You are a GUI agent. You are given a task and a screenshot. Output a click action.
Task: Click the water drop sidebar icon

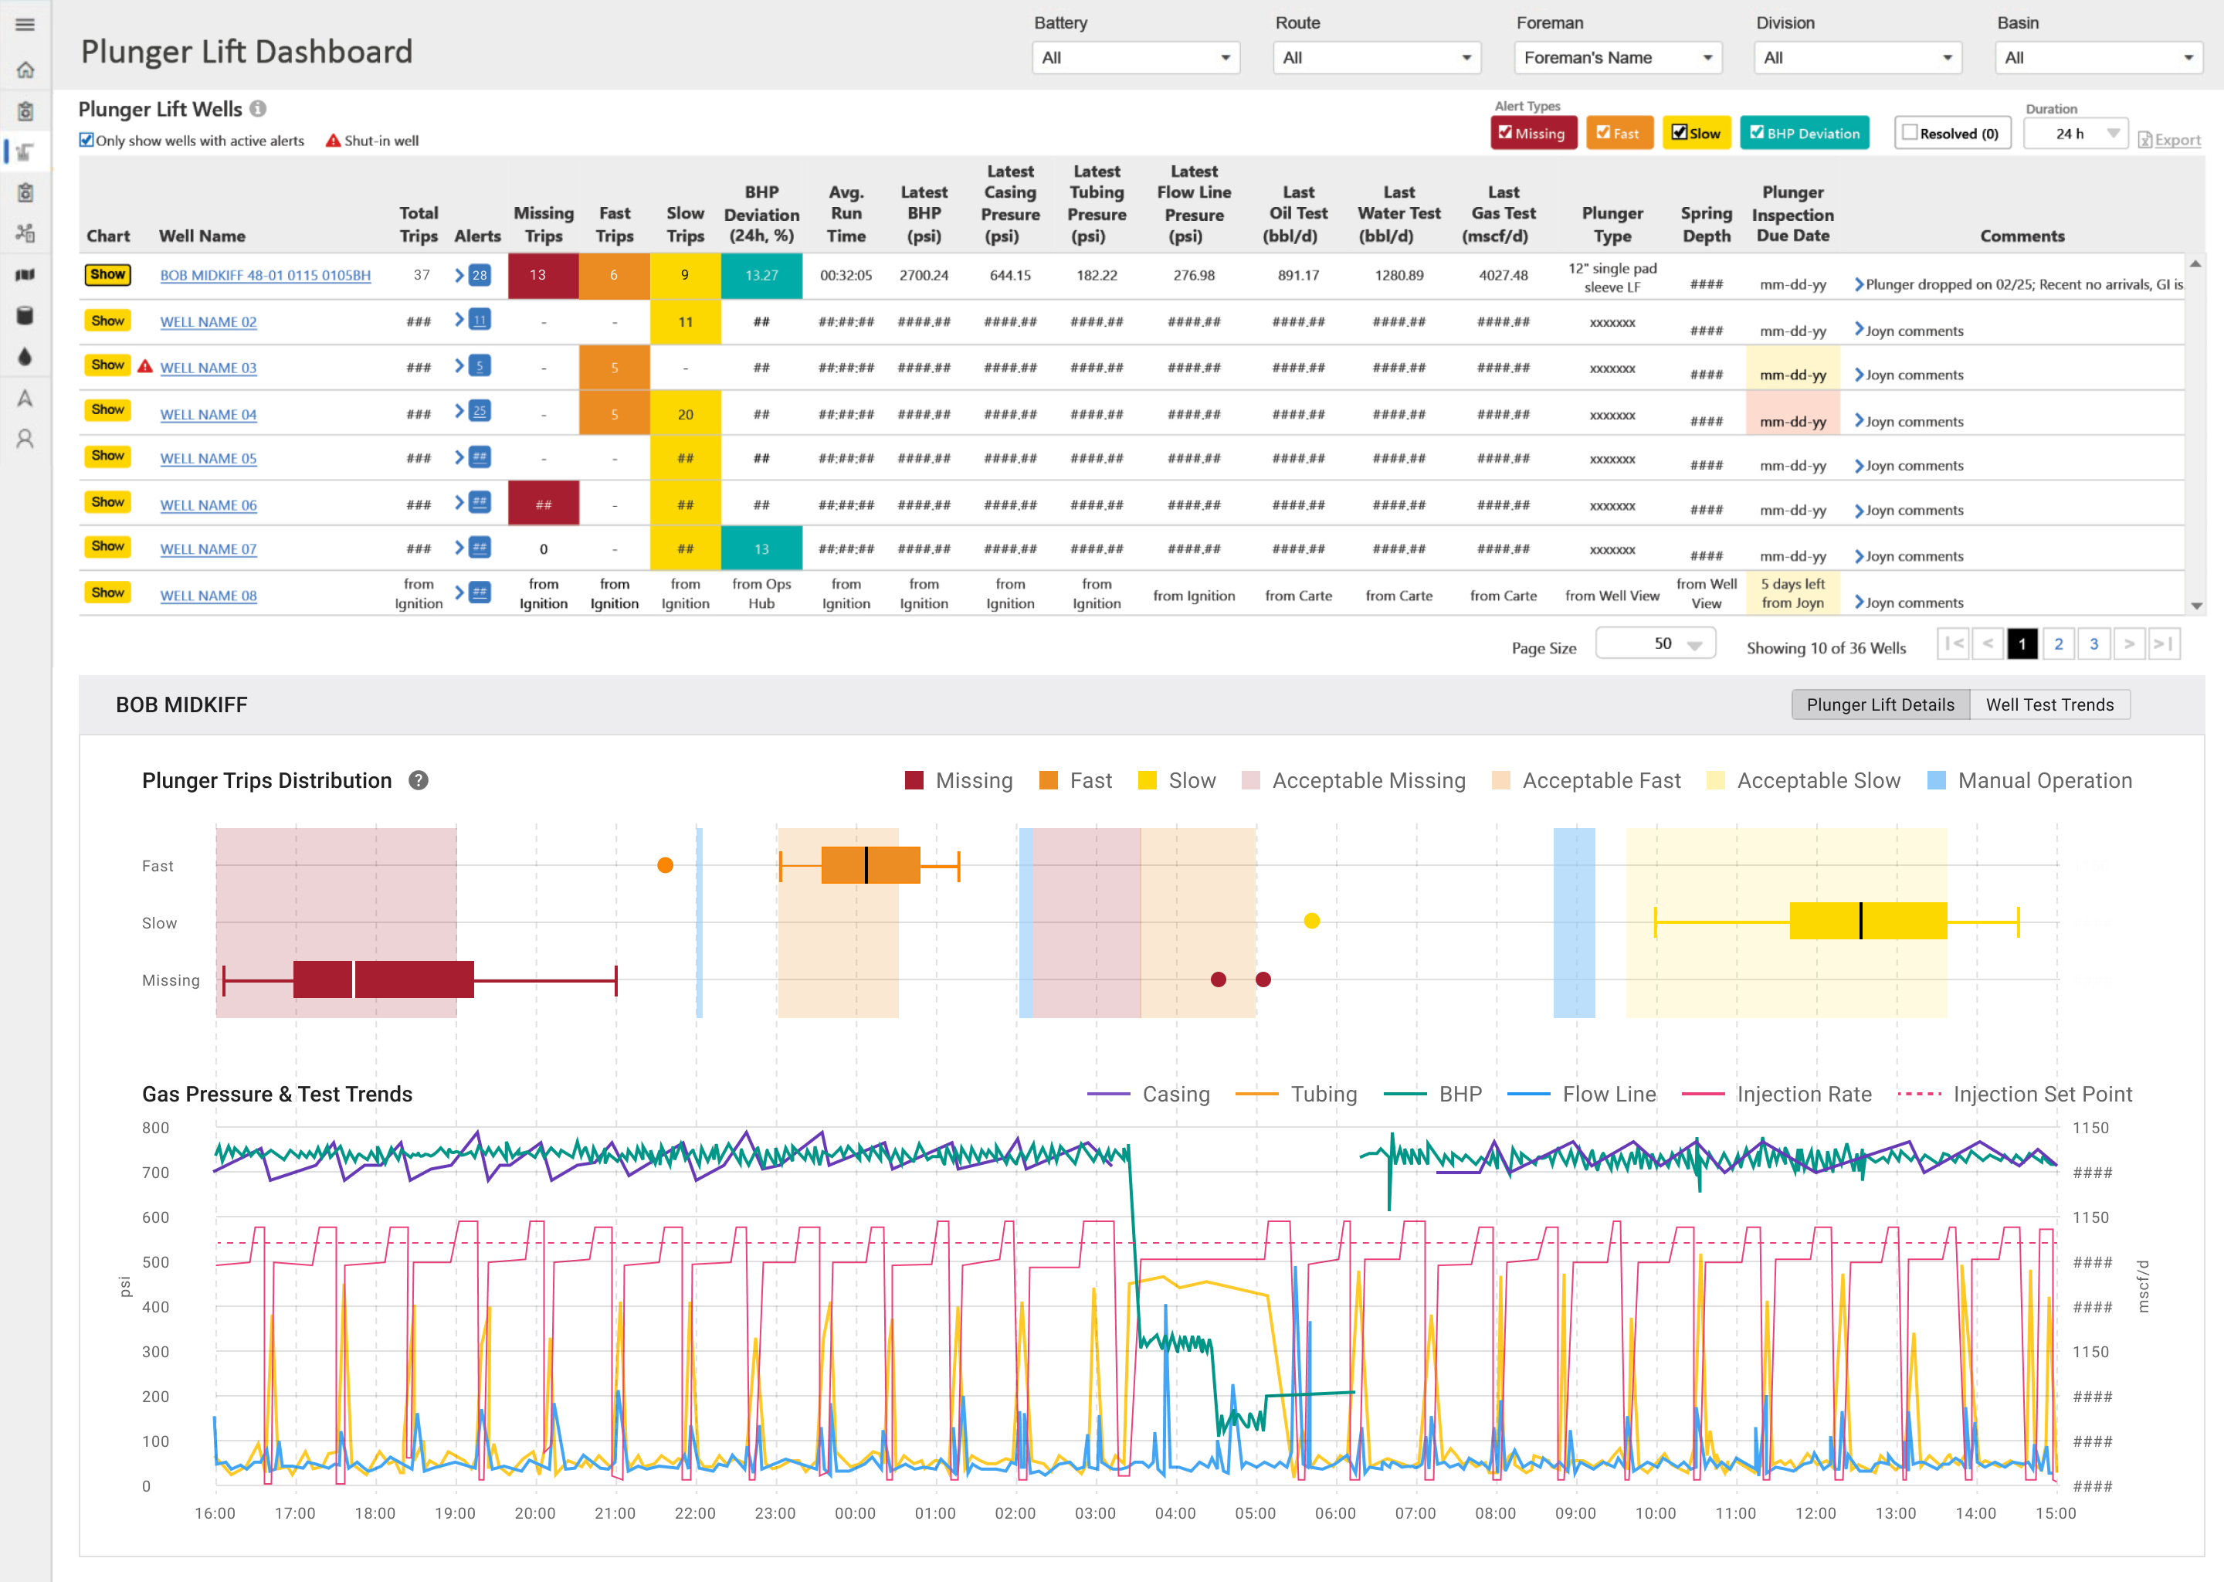point(25,357)
